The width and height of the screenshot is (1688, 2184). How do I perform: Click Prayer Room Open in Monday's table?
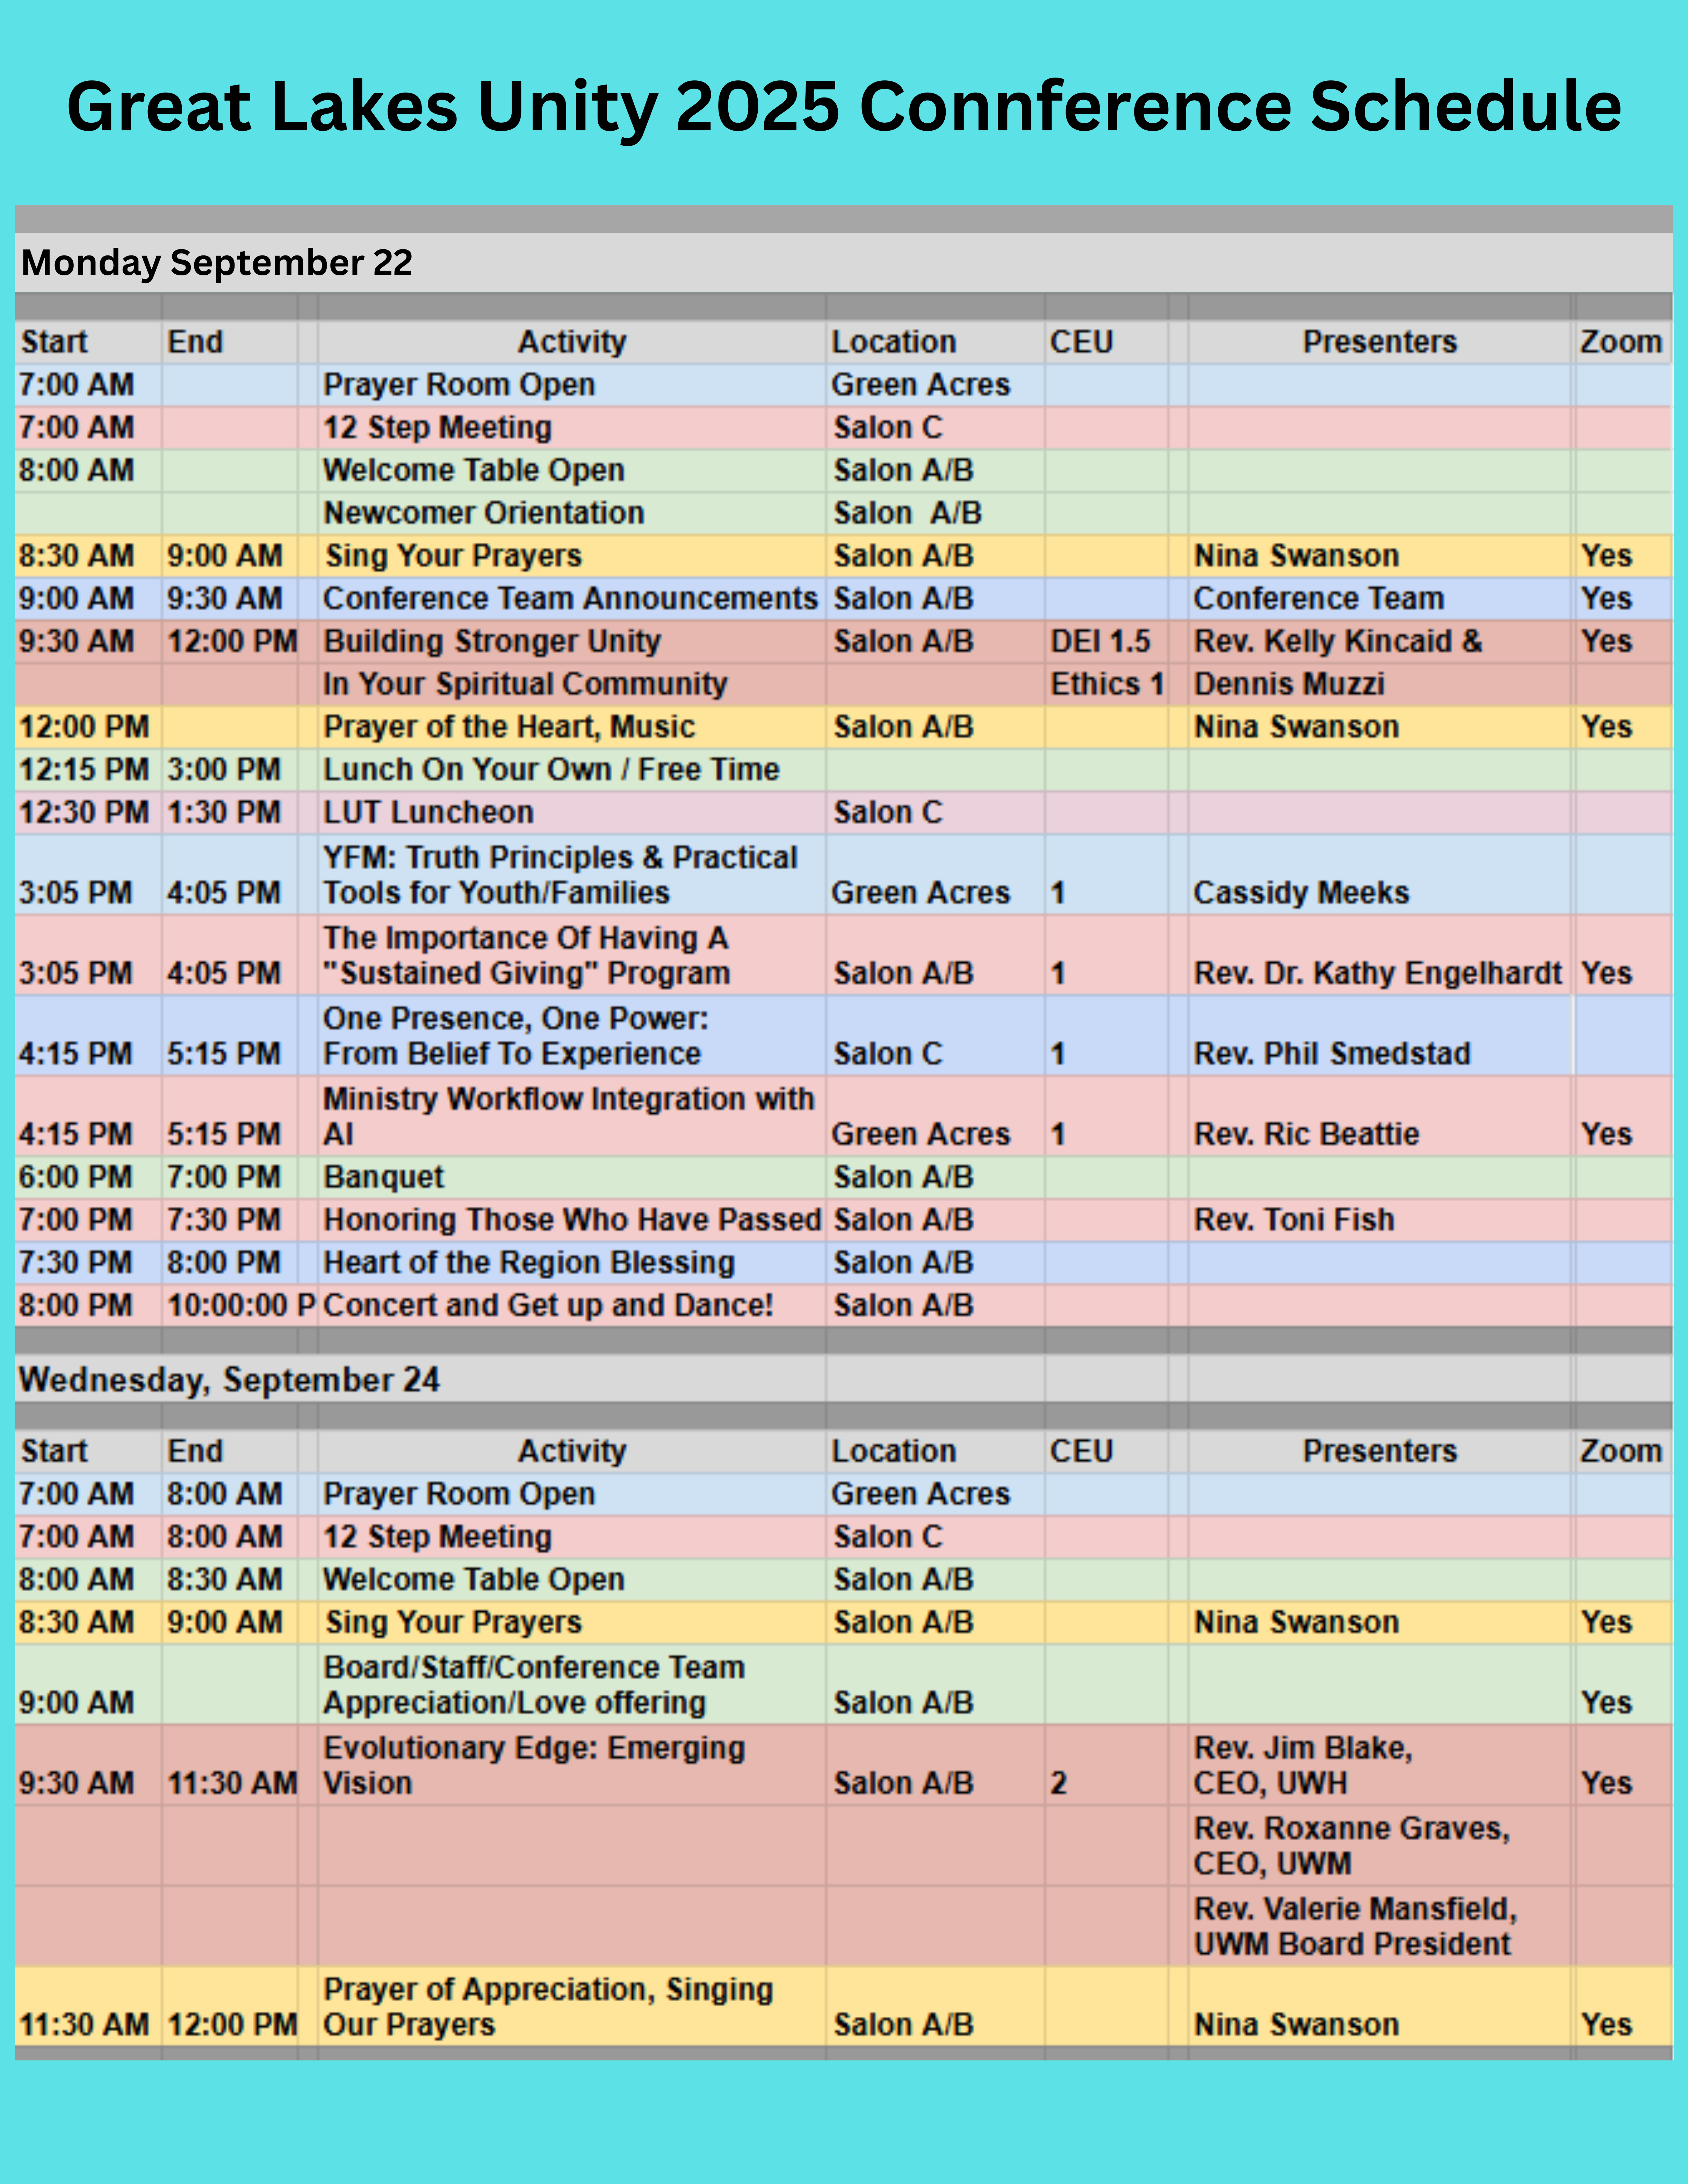pos(459,385)
